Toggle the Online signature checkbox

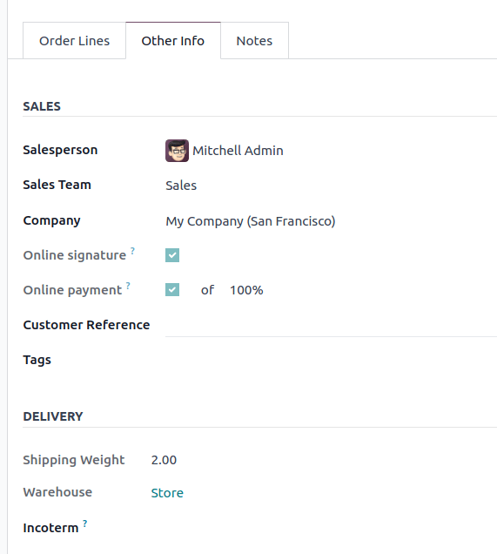click(x=172, y=255)
